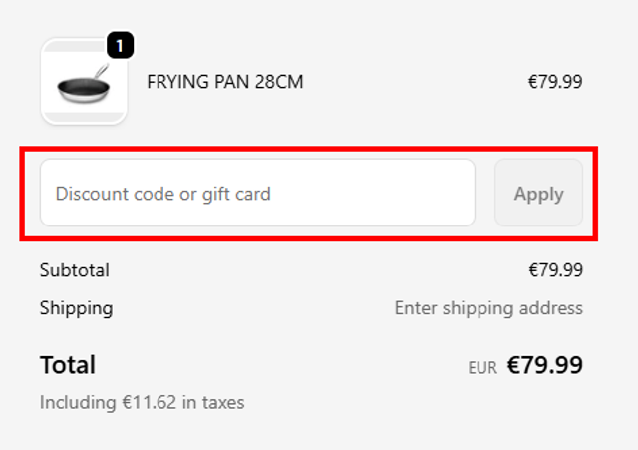Click the item price €79.99 beside product

point(555,82)
